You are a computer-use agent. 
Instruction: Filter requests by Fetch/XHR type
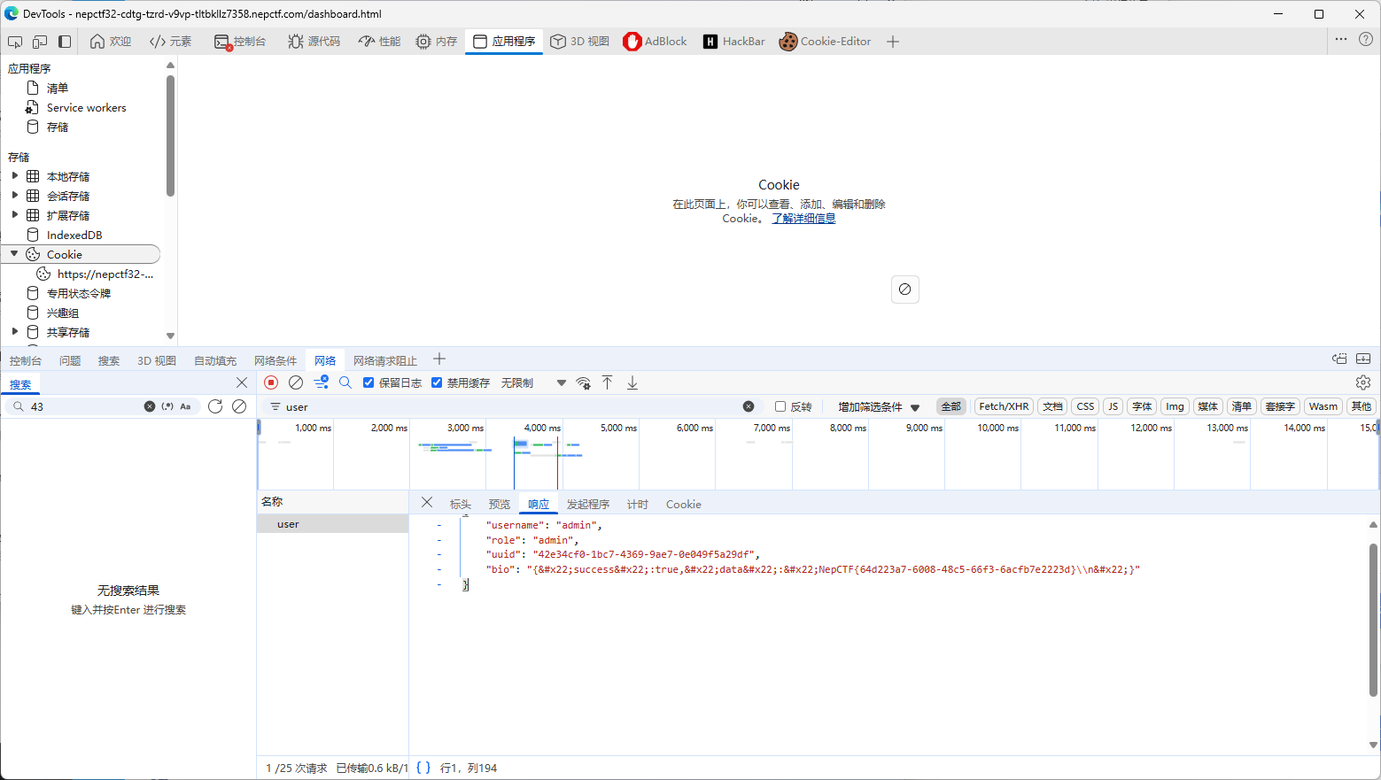[1004, 406]
